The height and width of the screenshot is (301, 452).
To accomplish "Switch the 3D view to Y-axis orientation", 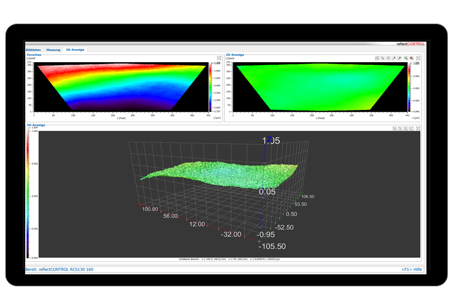I will [400, 128].
